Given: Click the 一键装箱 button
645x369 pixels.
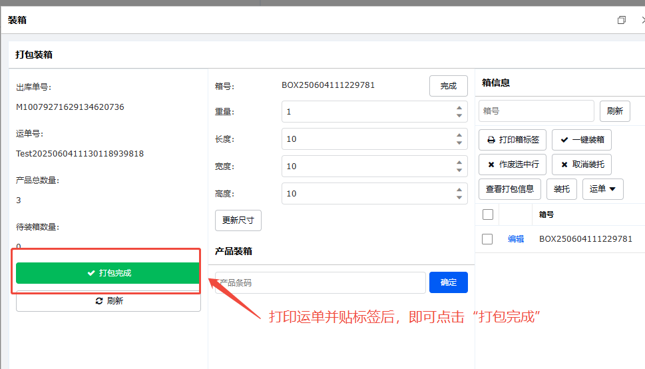Looking at the screenshot, I should pyautogui.click(x=582, y=140).
